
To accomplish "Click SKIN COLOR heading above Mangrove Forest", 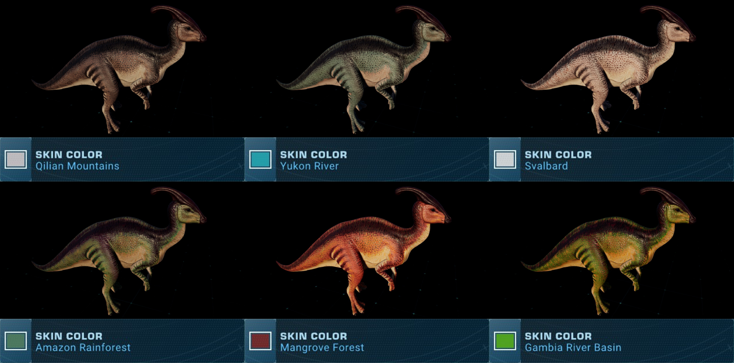I will pos(313,336).
